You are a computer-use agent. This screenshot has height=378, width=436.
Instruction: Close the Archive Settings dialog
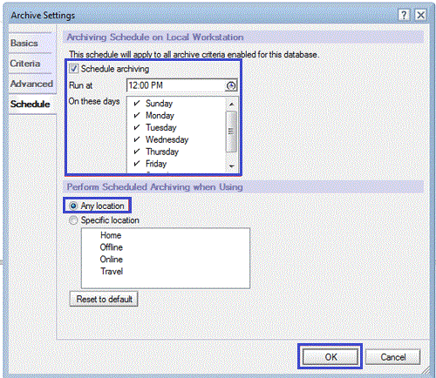pos(420,15)
